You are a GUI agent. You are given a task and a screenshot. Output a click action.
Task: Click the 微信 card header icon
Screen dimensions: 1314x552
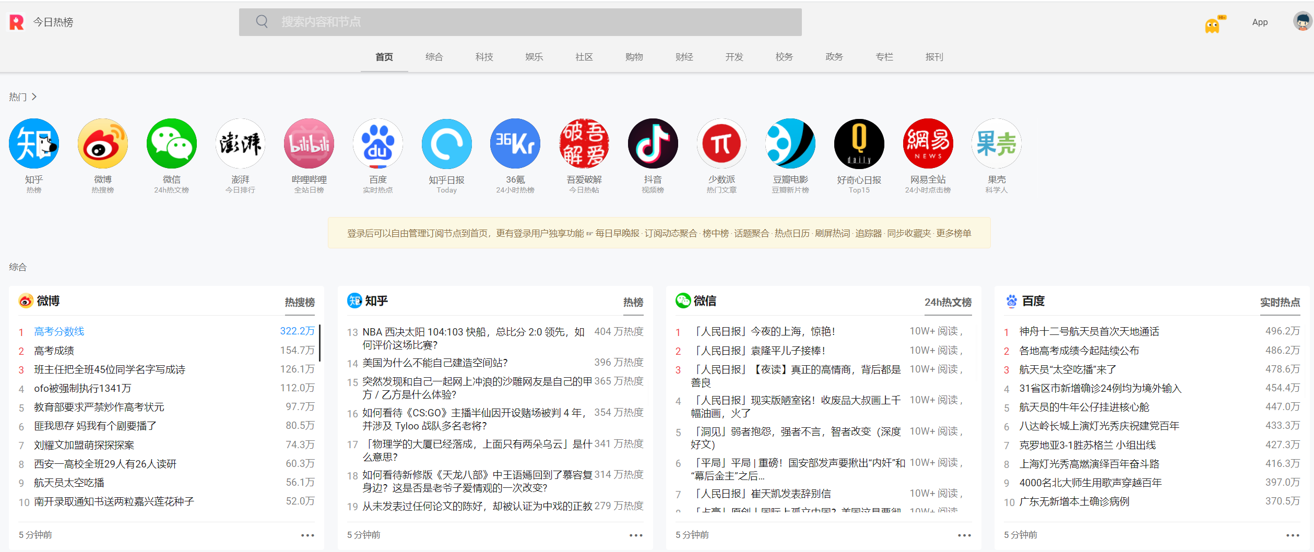(683, 301)
